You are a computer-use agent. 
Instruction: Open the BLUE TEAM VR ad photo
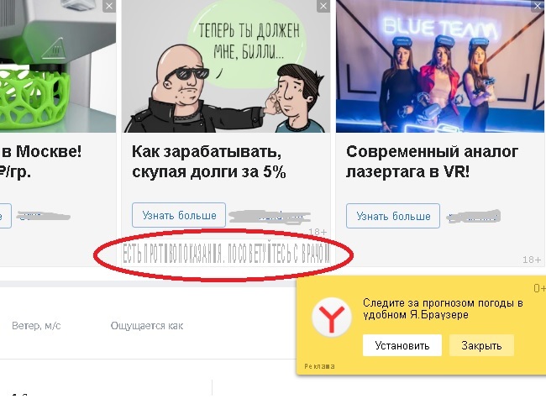440,66
